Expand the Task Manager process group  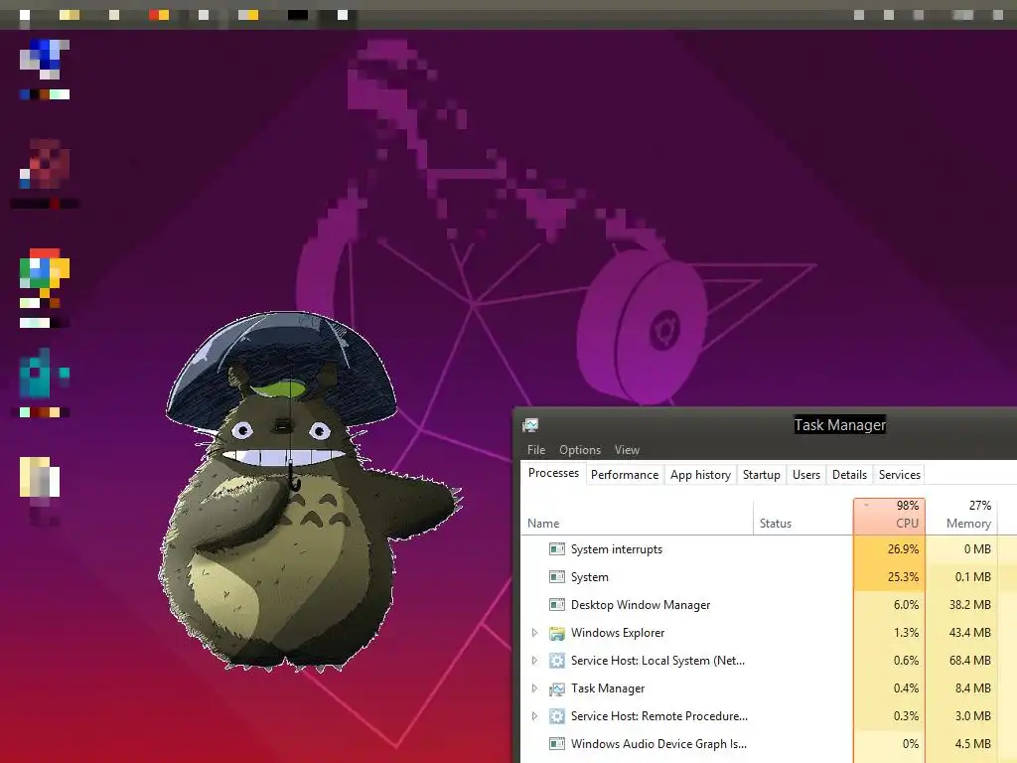[534, 688]
